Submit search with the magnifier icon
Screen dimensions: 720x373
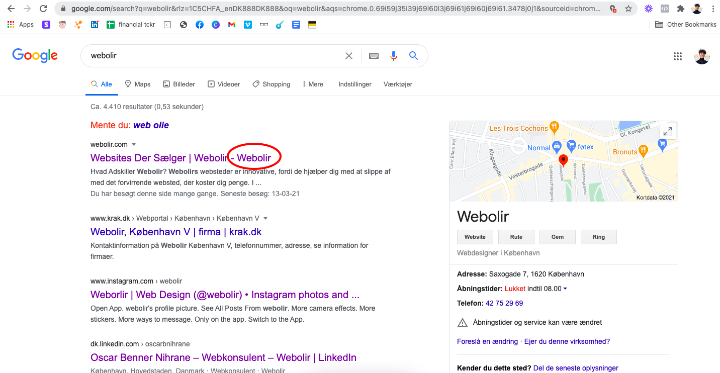pyautogui.click(x=414, y=56)
